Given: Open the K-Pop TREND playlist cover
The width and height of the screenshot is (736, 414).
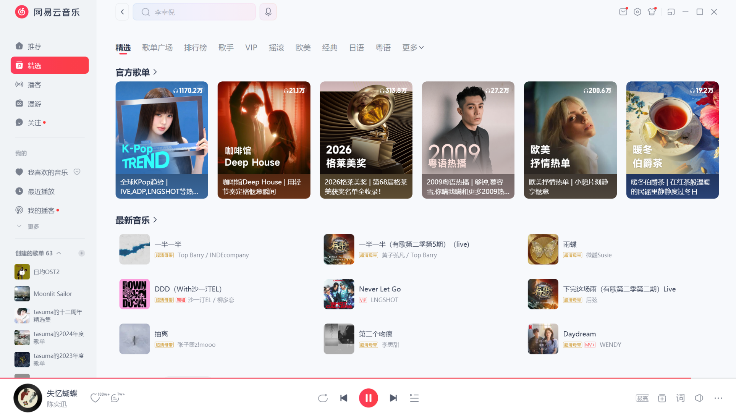Looking at the screenshot, I should [162, 128].
